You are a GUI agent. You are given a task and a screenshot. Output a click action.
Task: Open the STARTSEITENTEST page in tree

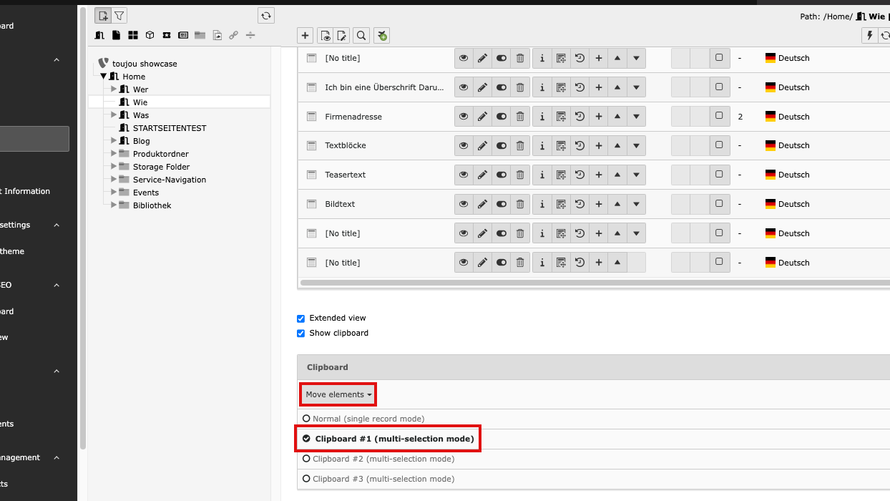[169, 128]
